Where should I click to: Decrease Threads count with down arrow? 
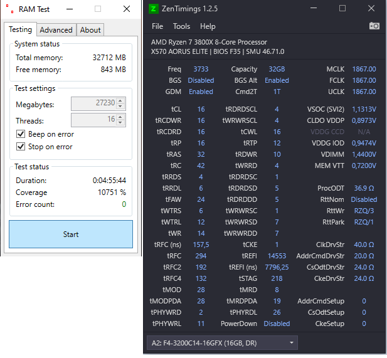click(120, 123)
